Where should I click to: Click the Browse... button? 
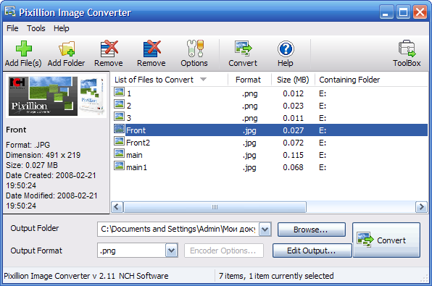(312, 230)
